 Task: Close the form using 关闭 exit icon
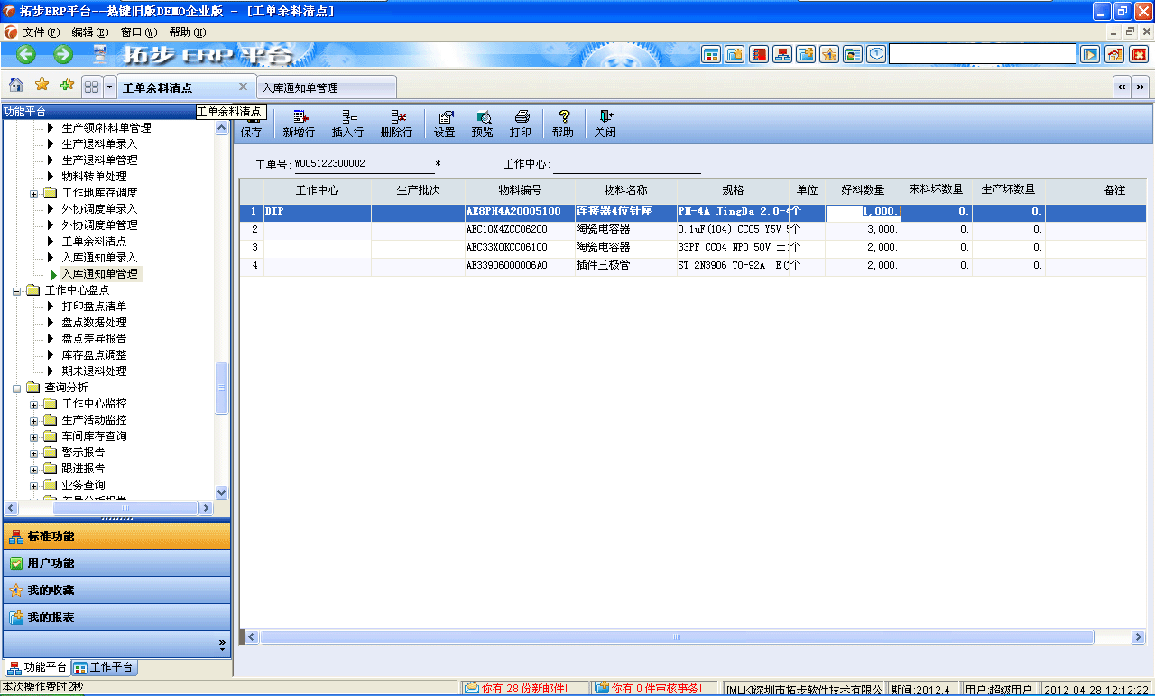(x=605, y=124)
